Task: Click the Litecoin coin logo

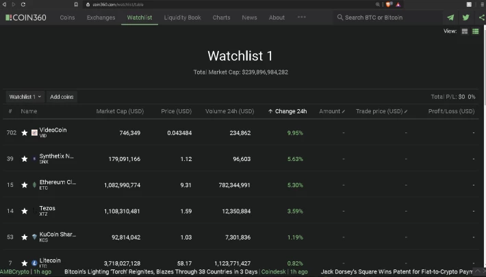Action: click(x=34, y=263)
